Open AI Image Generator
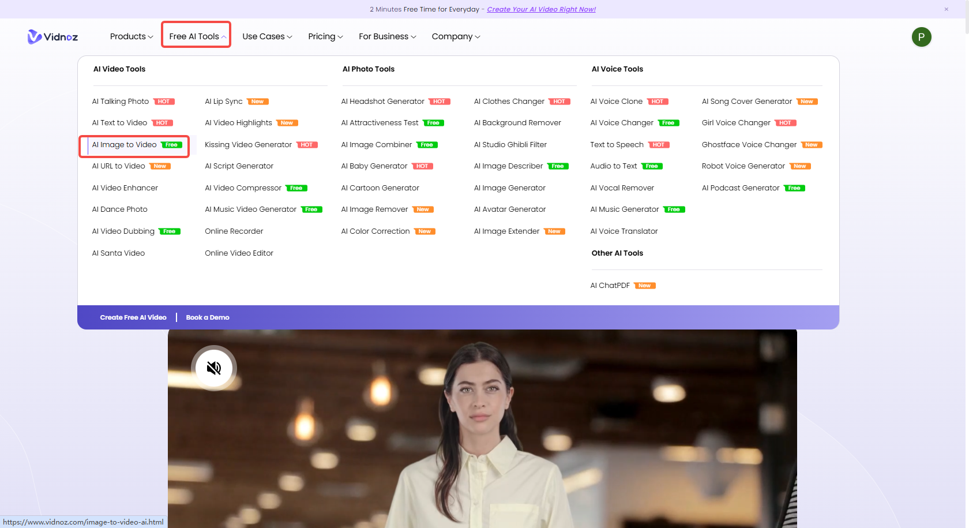The height and width of the screenshot is (528, 969). click(x=509, y=188)
